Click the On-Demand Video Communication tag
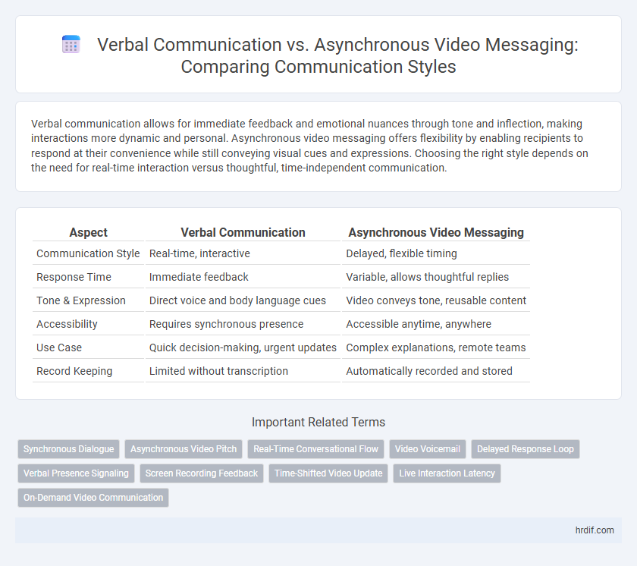 pos(93,497)
